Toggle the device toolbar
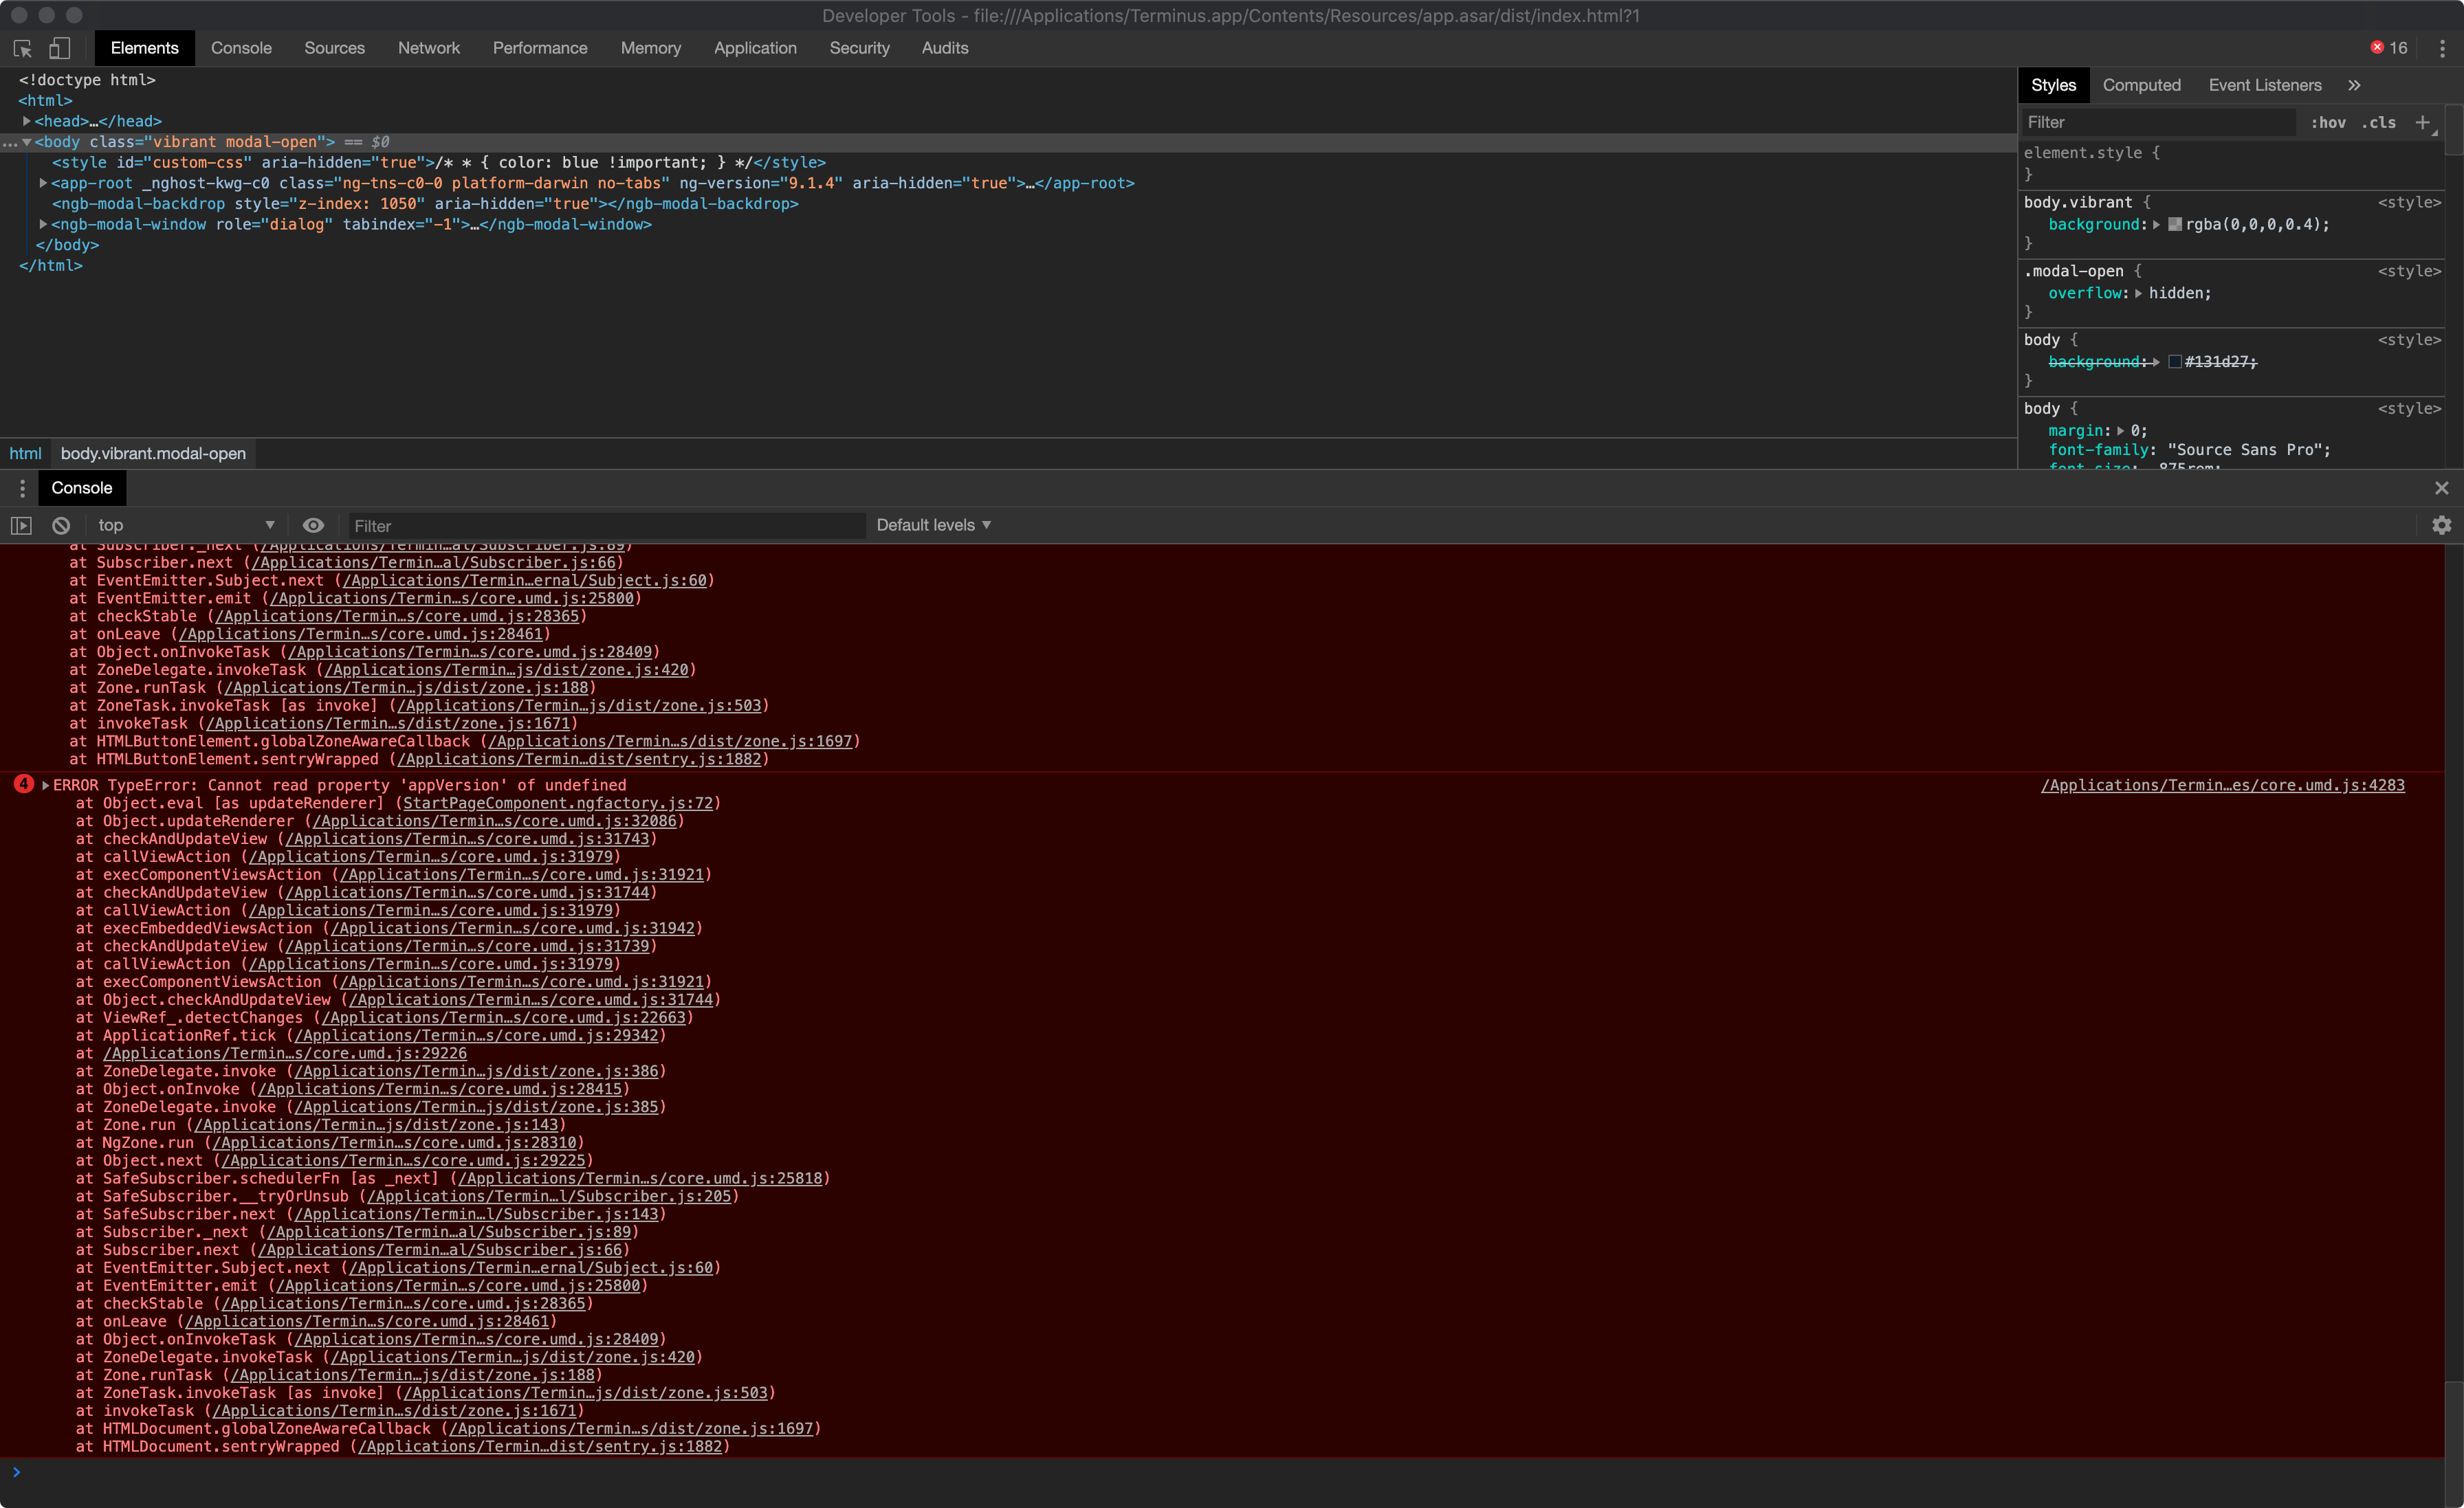 click(x=59, y=48)
